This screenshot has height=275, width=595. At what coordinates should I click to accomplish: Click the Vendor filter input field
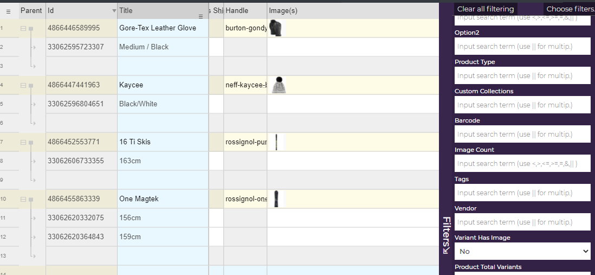tap(522, 222)
